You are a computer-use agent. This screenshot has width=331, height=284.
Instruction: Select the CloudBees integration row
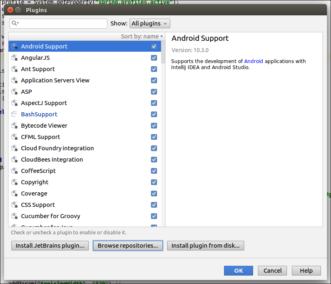coord(85,159)
